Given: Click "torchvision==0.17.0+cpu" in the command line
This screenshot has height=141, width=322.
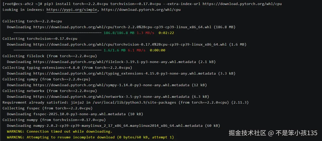Looking at the screenshot, I should pyautogui.click(x=135, y=4).
